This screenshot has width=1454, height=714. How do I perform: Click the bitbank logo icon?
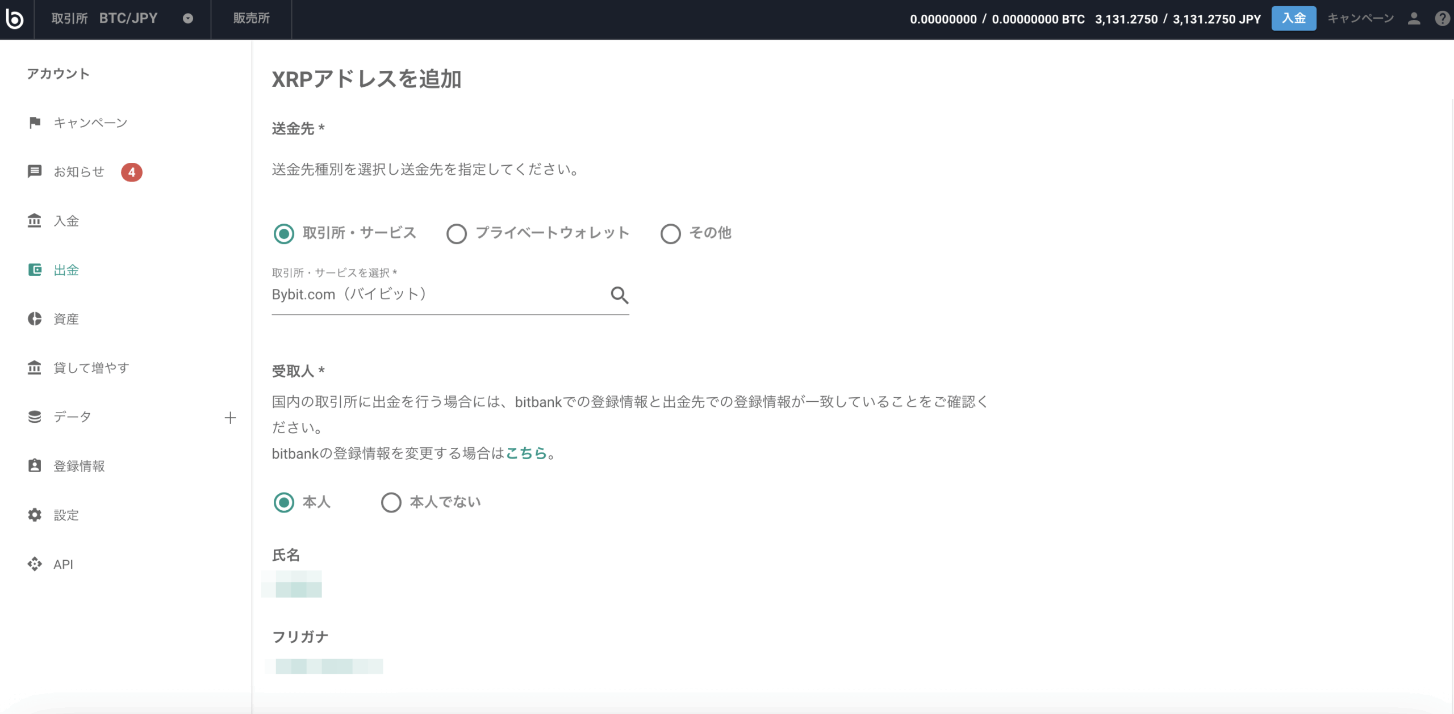[x=15, y=19]
